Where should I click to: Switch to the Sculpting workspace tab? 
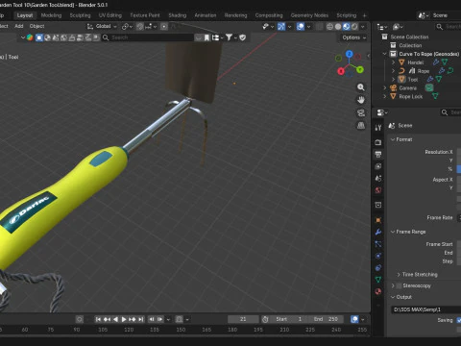(x=80, y=15)
